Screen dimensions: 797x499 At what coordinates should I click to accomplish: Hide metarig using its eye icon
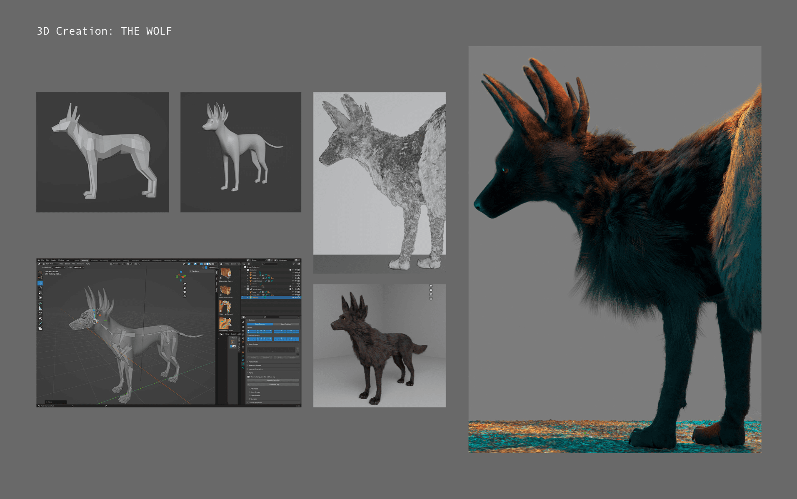click(295, 298)
